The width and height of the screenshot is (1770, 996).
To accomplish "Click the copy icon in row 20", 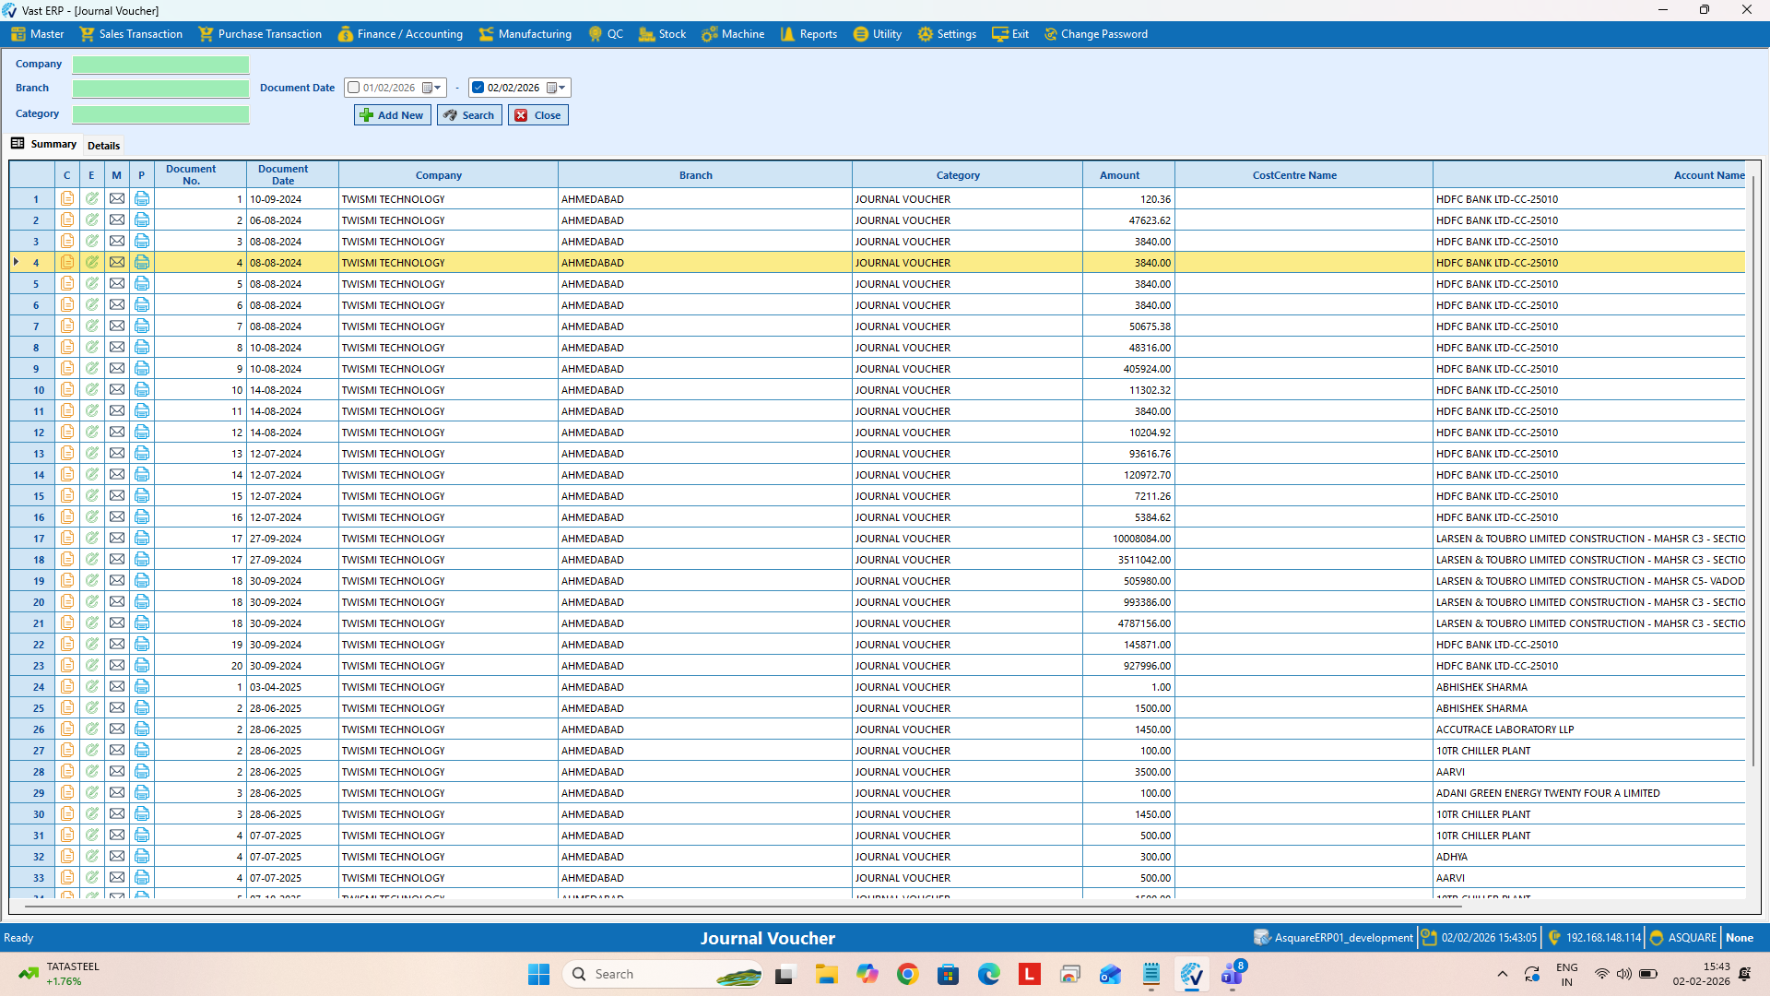I will coord(67,602).
